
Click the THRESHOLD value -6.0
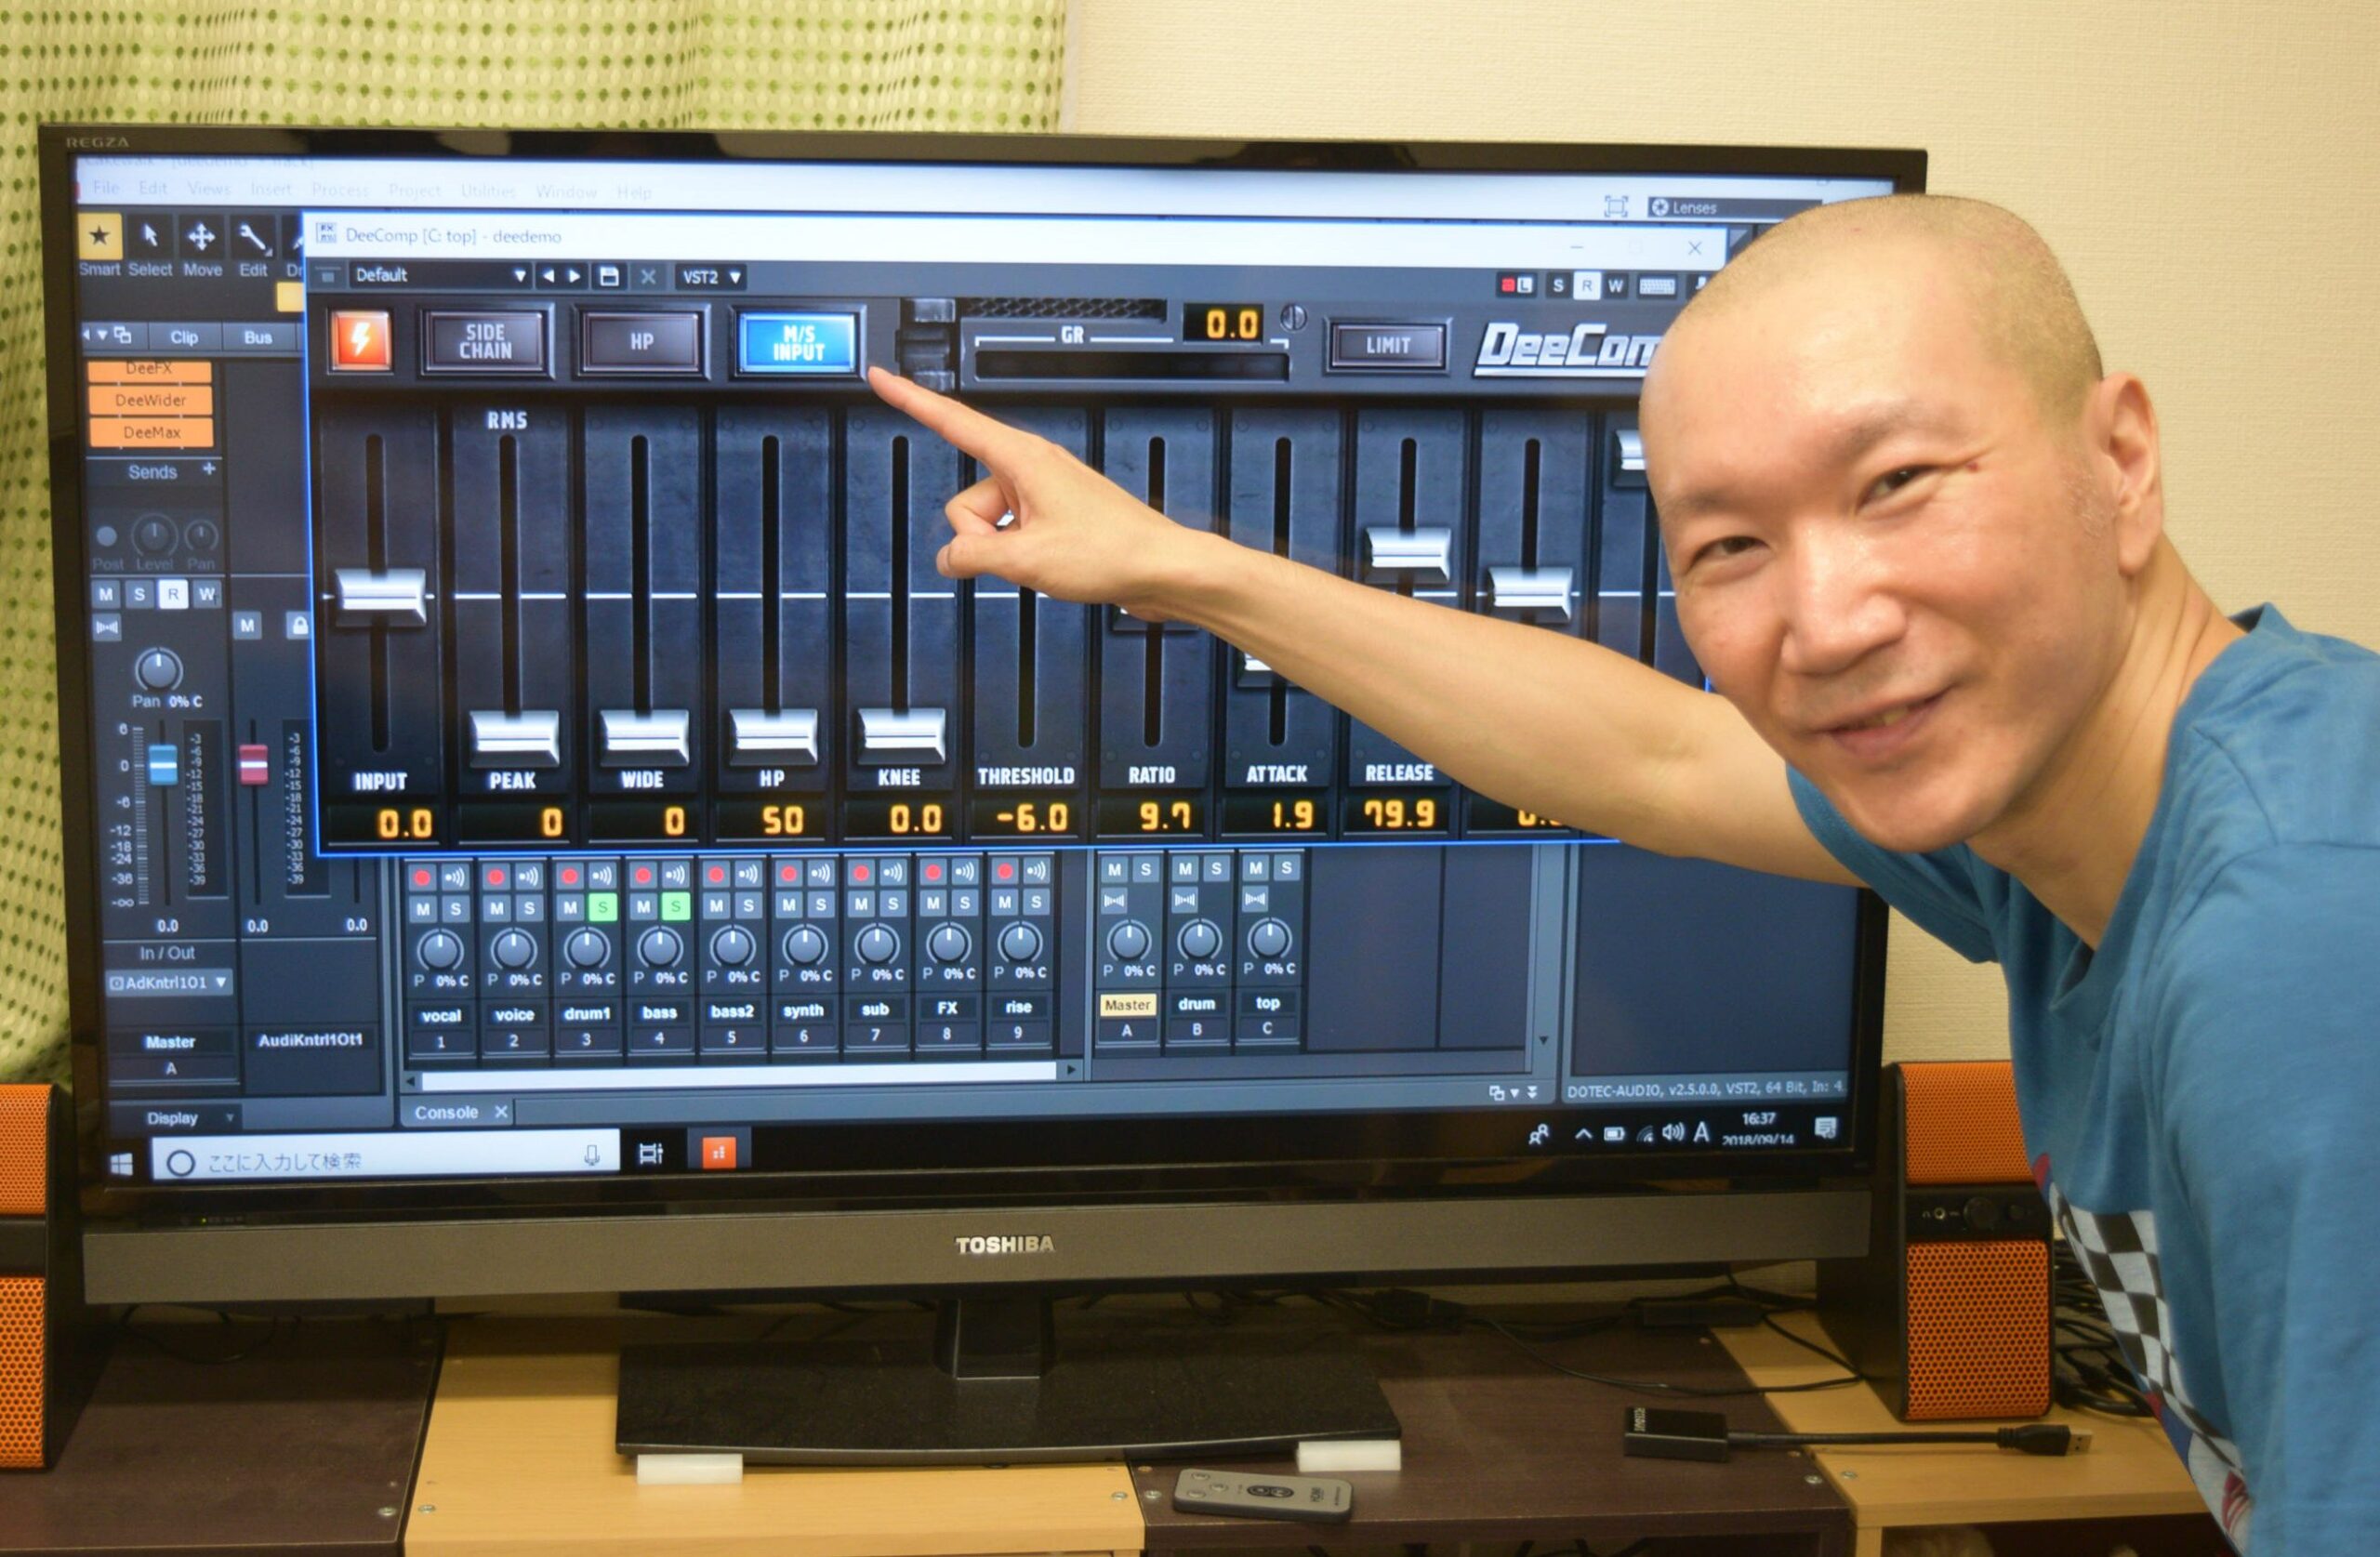pos(1030,819)
